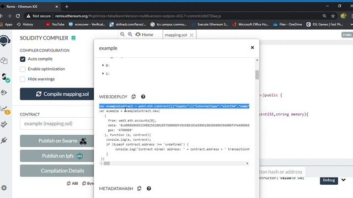Image resolution: width=353 pixels, height=198 pixels.
Task: Copy WEB3DEPLOY content to clipboard
Action: click(x=133, y=97)
